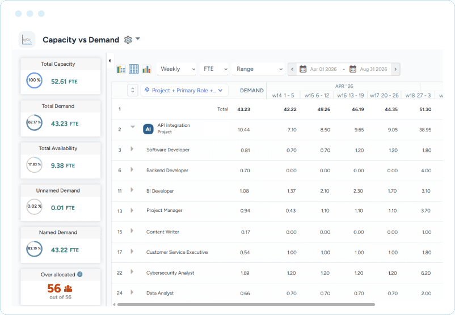Image resolution: width=455 pixels, height=315 pixels.
Task: Click Total row demand value 43.23
Action: [x=243, y=109]
